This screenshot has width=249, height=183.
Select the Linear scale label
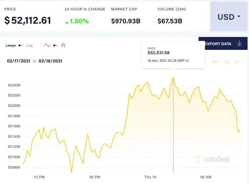click(x=11, y=46)
